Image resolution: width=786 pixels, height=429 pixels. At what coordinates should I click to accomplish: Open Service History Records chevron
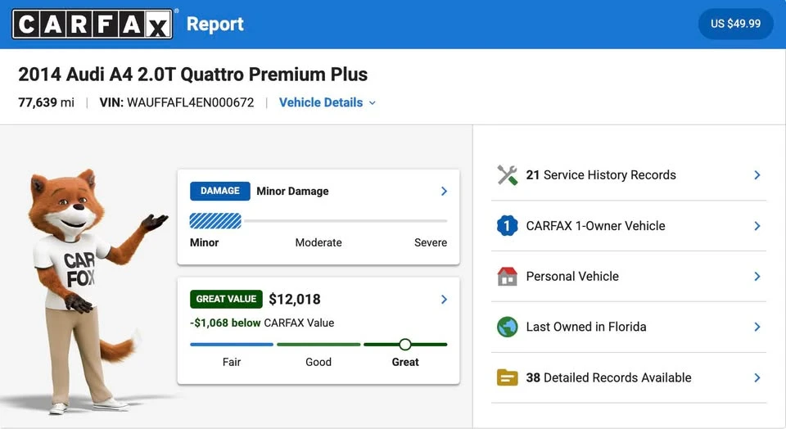(x=757, y=175)
